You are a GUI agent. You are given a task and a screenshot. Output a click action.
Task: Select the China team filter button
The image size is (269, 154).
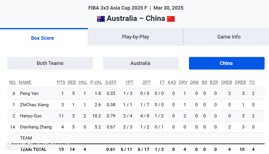coord(226,63)
